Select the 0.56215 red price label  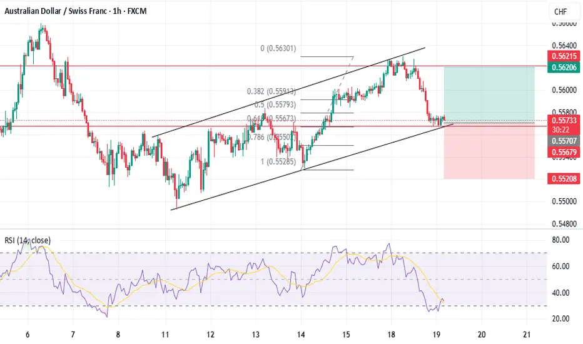(x=564, y=56)
